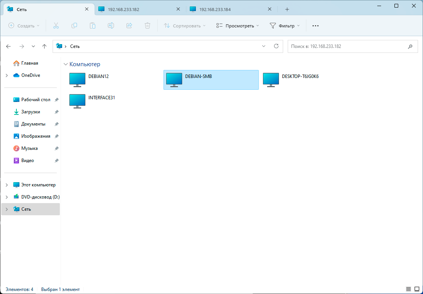The width and height of the screenshot is (423, 294).
Task: Click the Copy icon in toolbar
Action: (x=74, y=25)
